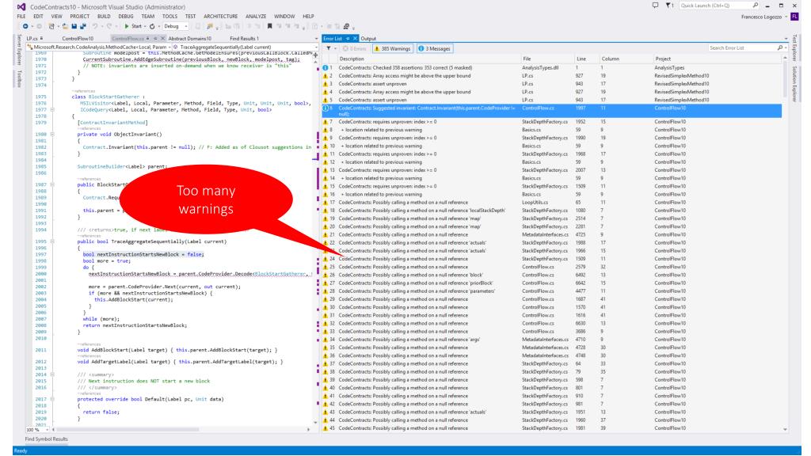811x456 pixels.
Task: Switch to the Output tab
Action: [368, 38]
